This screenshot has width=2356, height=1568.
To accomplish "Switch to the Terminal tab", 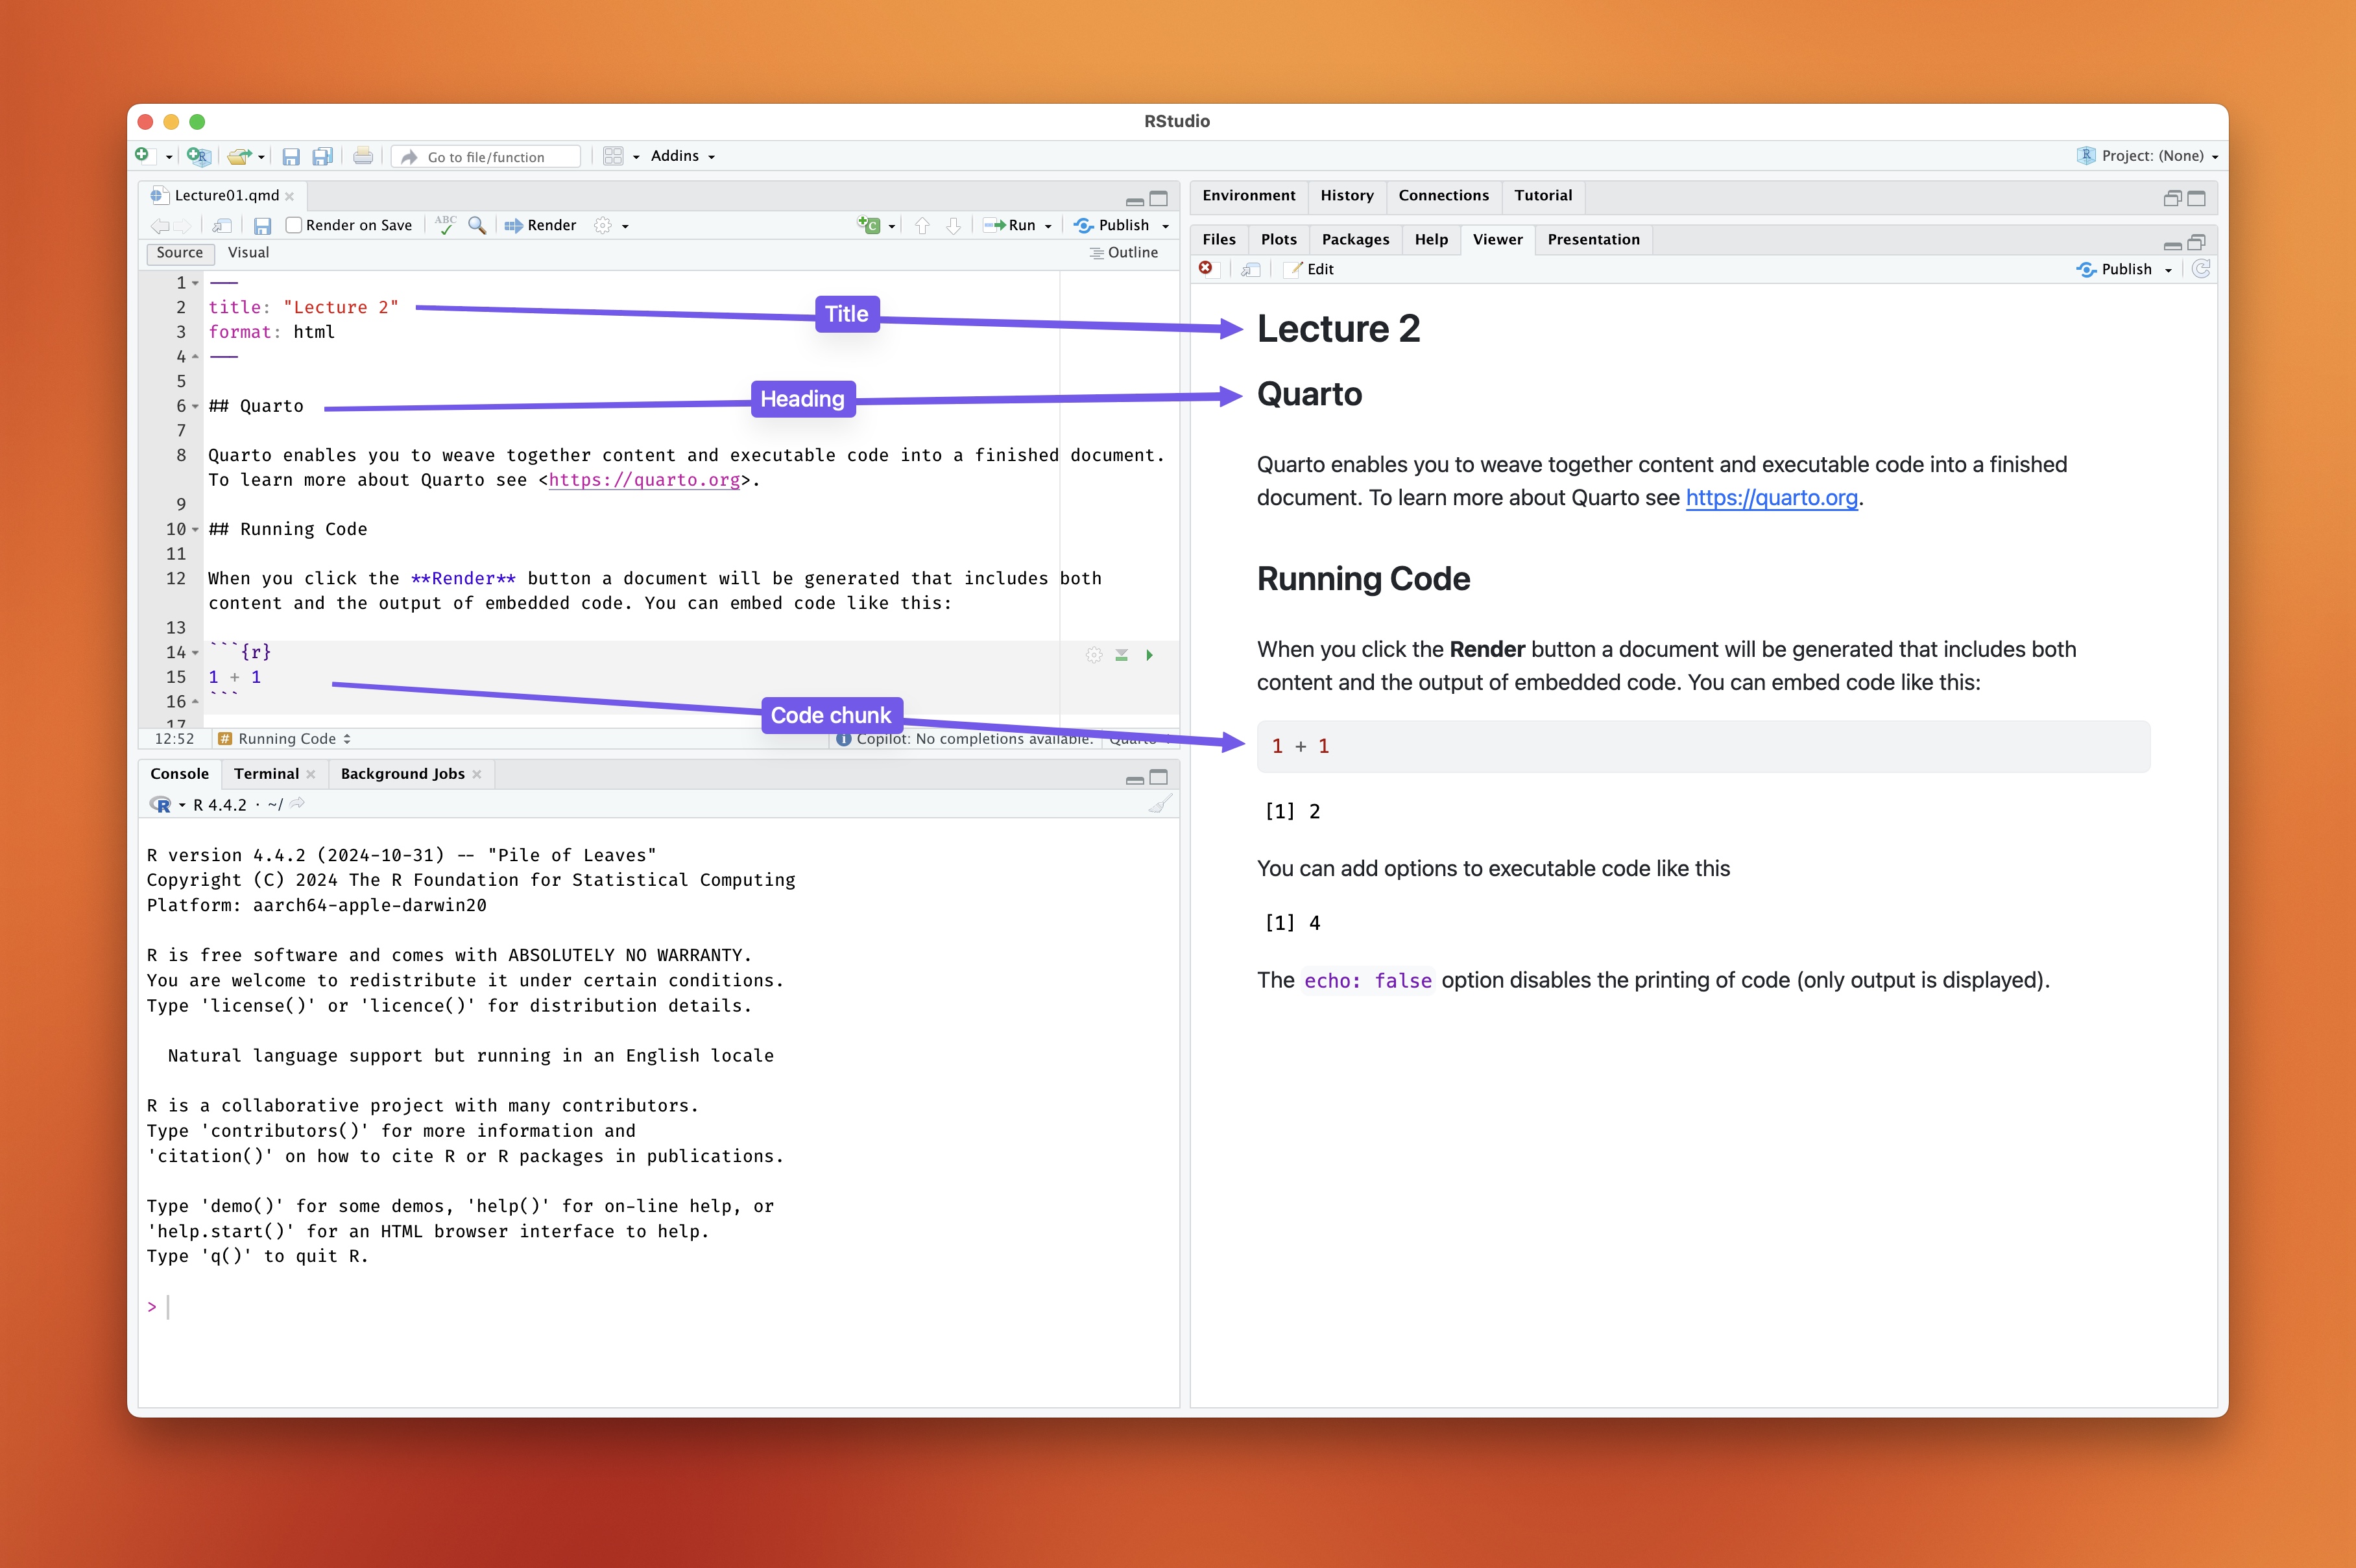I will (x=266, y=774).
